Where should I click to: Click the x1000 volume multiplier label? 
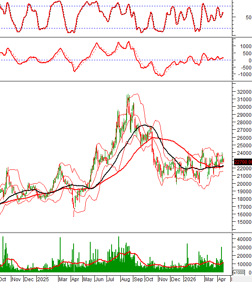tap(238, 273)
